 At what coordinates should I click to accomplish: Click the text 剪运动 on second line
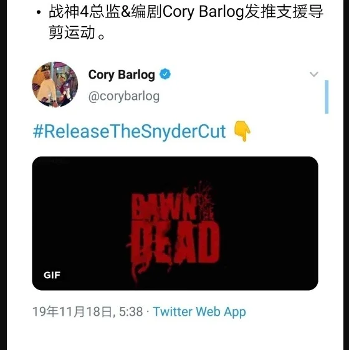[72, 32]
